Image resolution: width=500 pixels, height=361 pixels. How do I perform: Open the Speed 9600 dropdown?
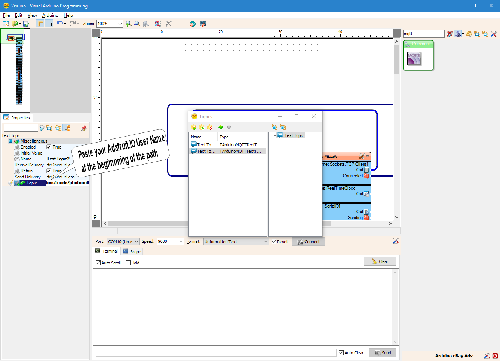click(181, 242)
